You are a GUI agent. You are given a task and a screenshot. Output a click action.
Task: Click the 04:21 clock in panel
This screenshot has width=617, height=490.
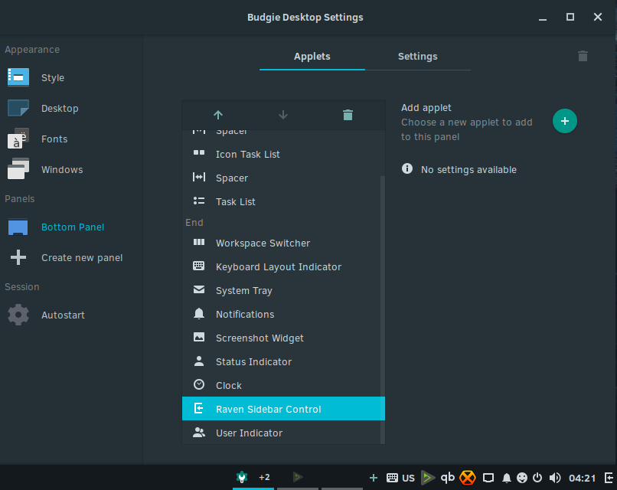[583, 479]
